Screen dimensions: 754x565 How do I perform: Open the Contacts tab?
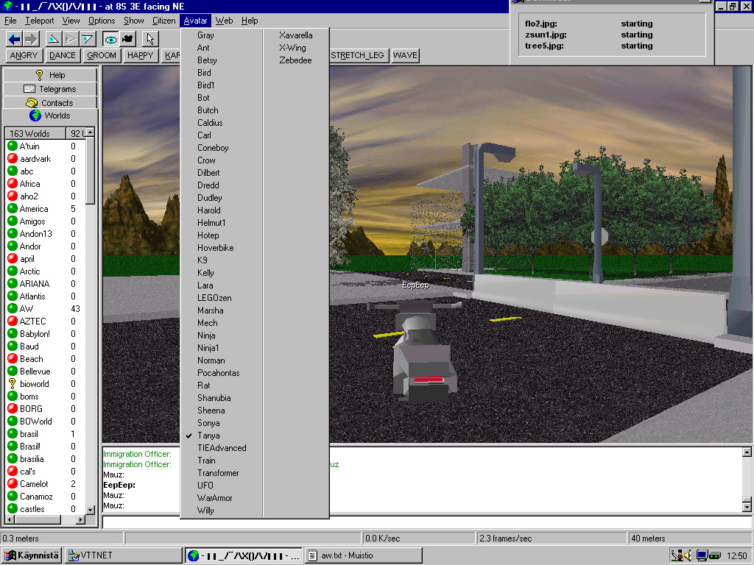[x=50, y=103]
